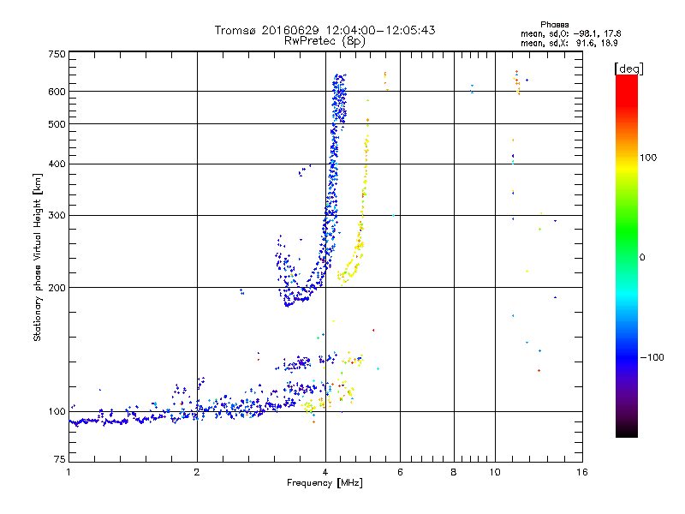The image size is (685, 514).
Task: Click the height axis tick "750"
Action: point(57,54)
